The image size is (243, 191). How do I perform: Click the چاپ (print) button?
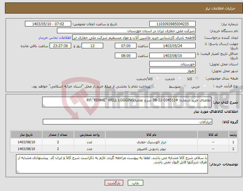[x=135, y=183]
